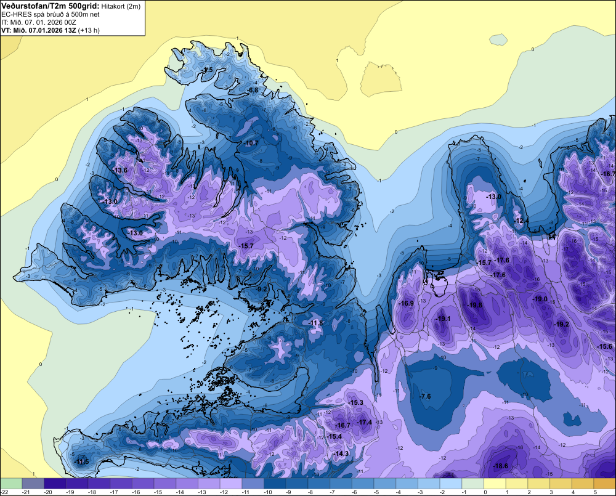Click the '-3' legend scale label

(x=421, y=492)
